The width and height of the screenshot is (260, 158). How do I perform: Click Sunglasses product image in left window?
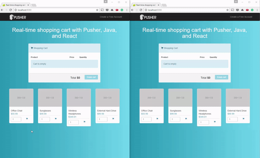pos(50,98)
